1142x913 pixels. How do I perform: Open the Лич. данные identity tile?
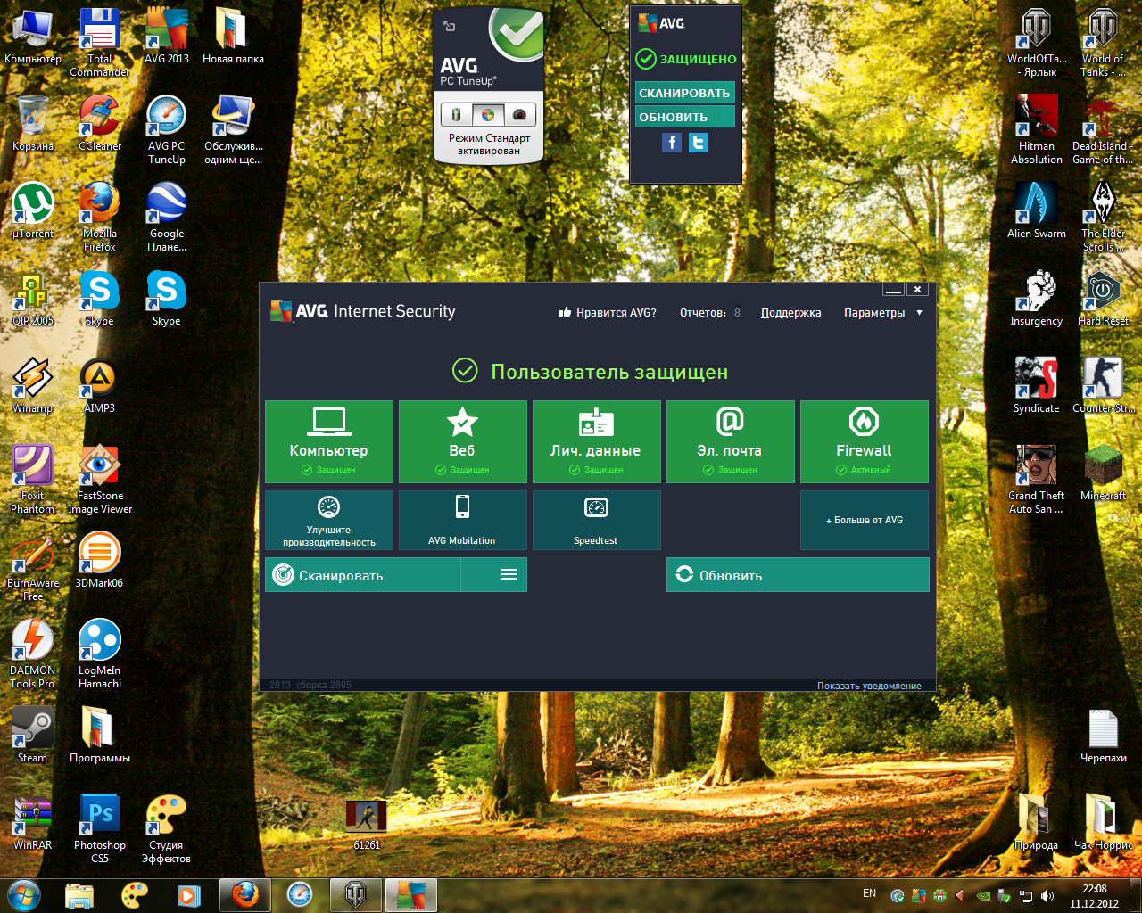point(596,441)
